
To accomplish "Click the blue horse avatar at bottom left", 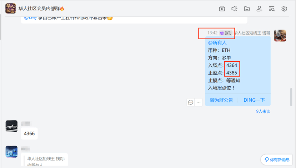I will pos(11,152).
